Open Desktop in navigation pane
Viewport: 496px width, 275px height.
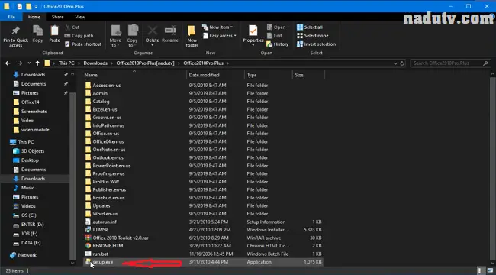pyautogui.click(x=30, y=160)
